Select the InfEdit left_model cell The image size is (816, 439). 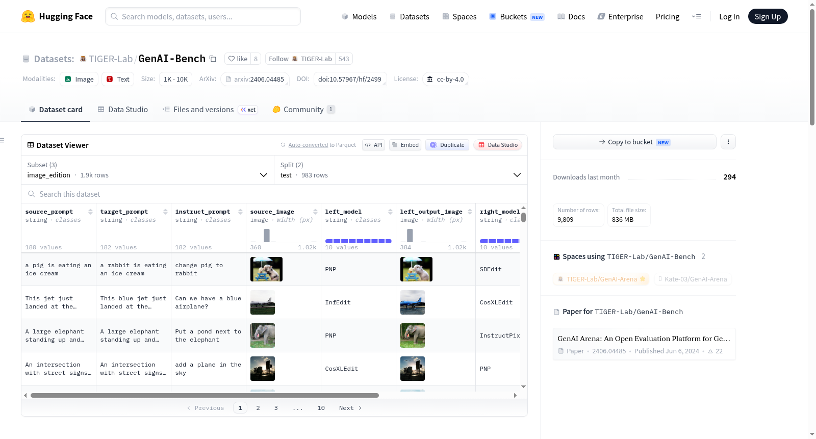tap(359, 302)
